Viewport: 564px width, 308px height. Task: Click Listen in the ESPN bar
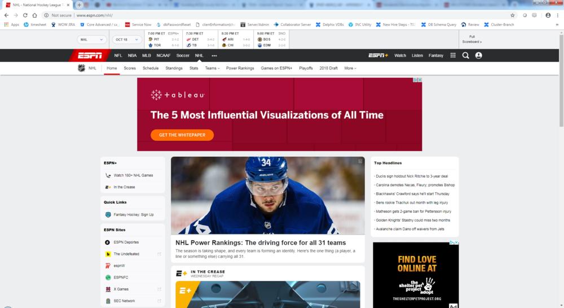tap(417, 55)
